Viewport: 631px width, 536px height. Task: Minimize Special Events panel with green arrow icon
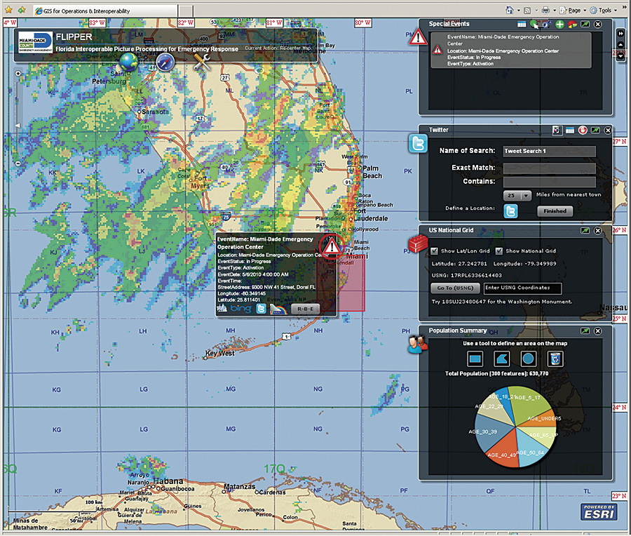[585, 24]
